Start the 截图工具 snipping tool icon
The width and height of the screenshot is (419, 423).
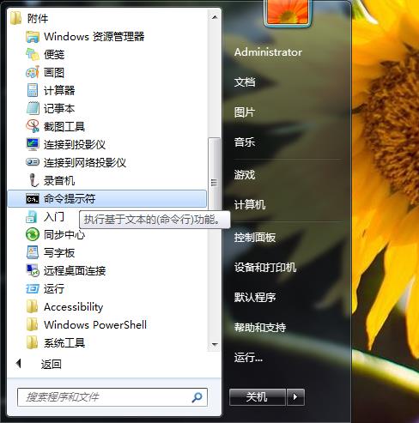[x=33, y=126]
